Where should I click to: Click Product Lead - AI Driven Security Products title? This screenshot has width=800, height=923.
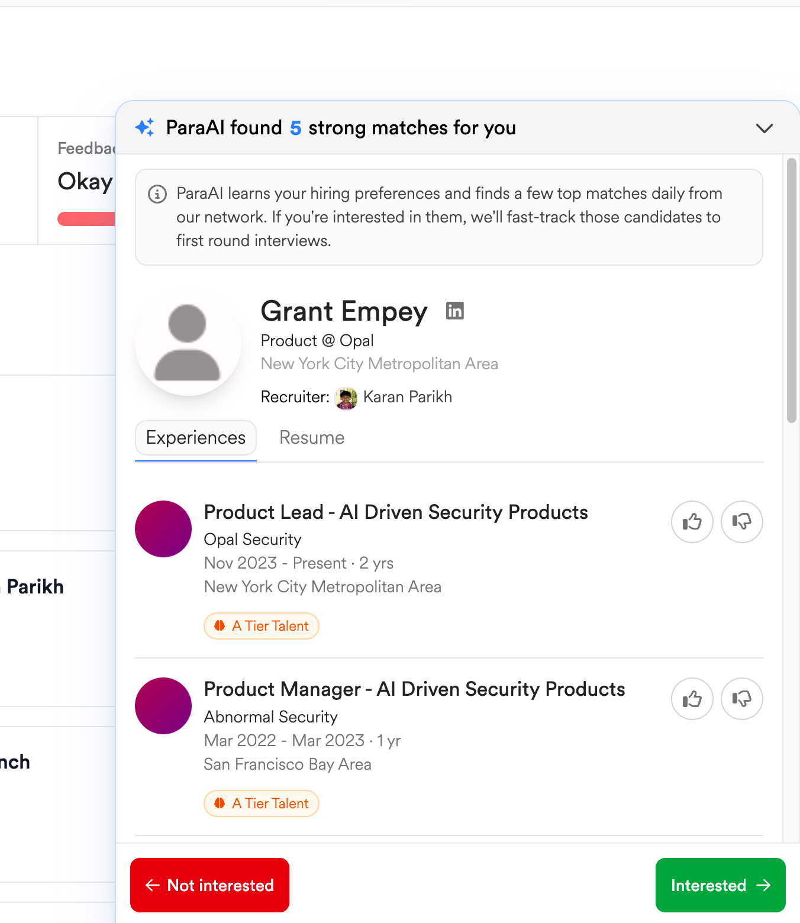(x=396, y=512)
